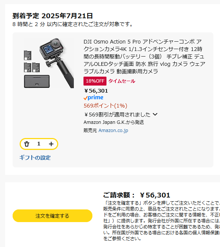Click the ご請求額 total amount
This screenshot has height=247, width=220.
click(x=137, y=195)
